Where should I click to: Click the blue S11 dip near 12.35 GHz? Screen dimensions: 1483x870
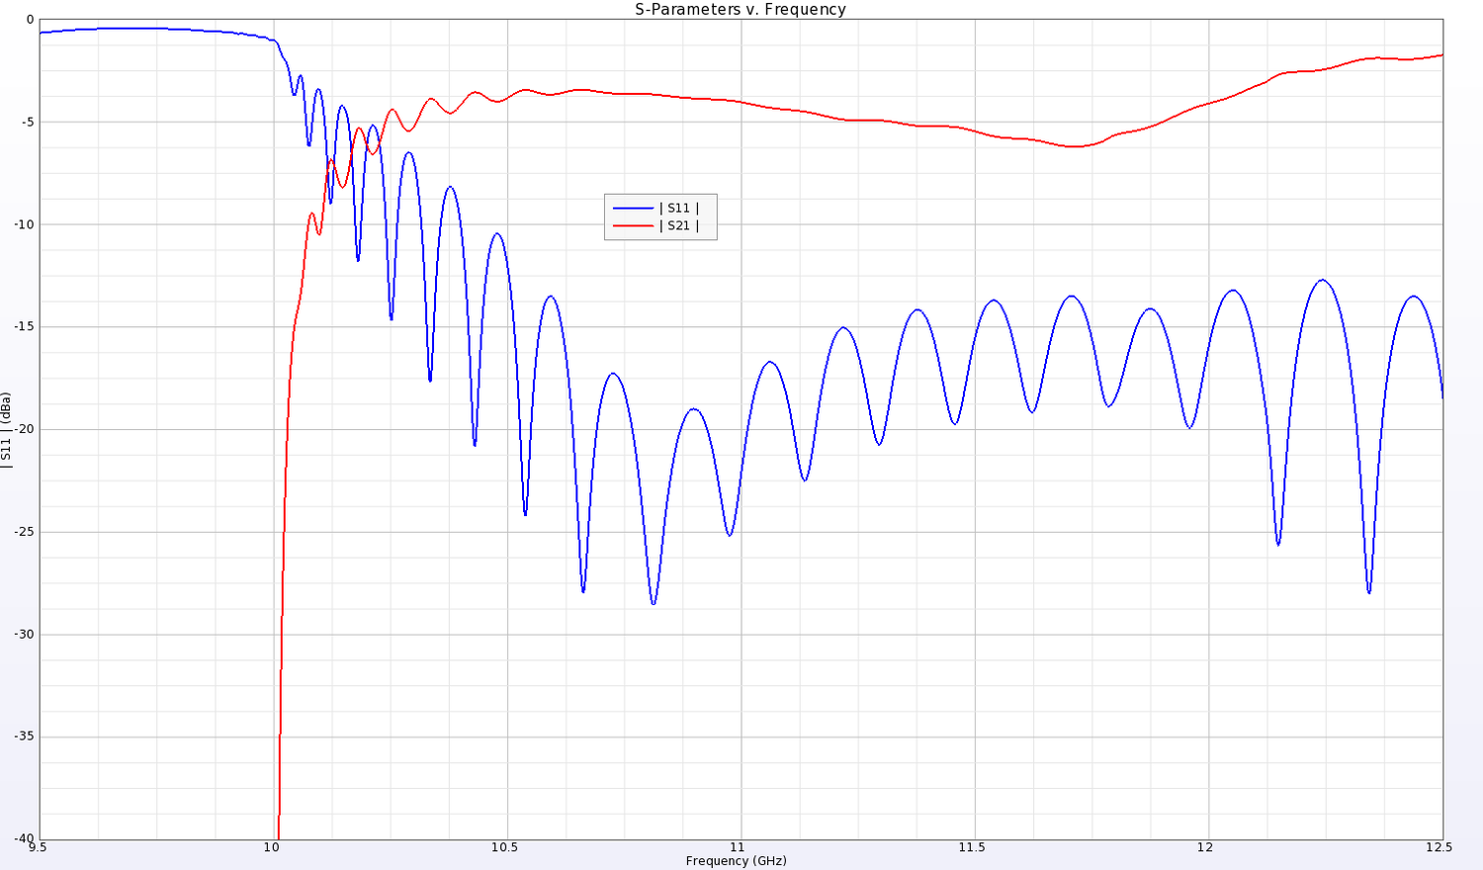pyautogui.click(x=1369, y=591)
